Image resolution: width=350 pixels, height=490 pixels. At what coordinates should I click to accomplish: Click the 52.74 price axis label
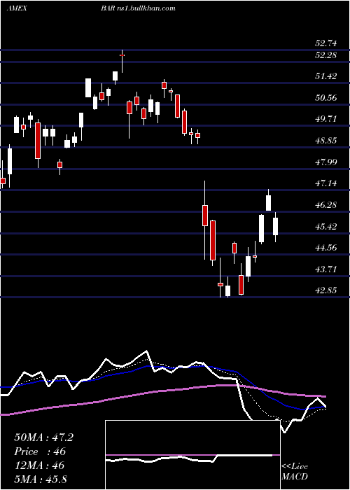point(326,43)
